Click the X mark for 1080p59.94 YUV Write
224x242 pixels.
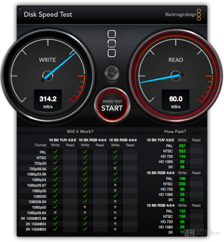pos(55,213)
